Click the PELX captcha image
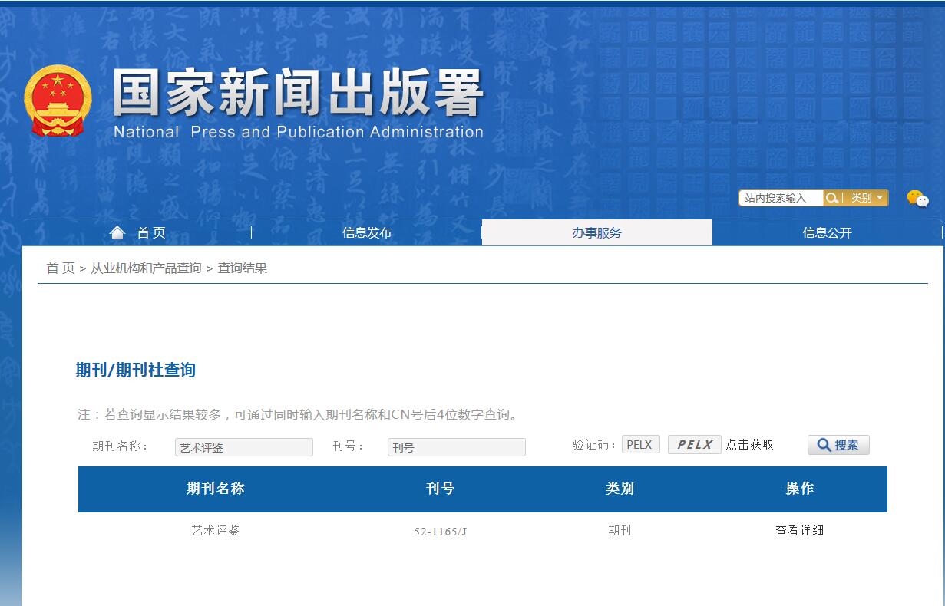 694,444
